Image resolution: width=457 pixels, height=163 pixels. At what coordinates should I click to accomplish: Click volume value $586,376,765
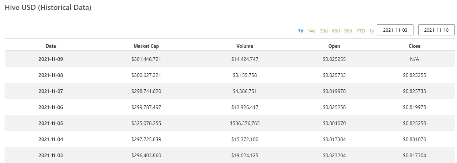point(245,123)
